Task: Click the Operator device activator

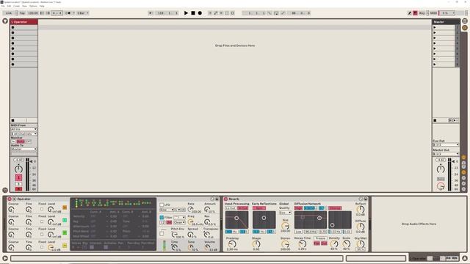Action: 10,199
